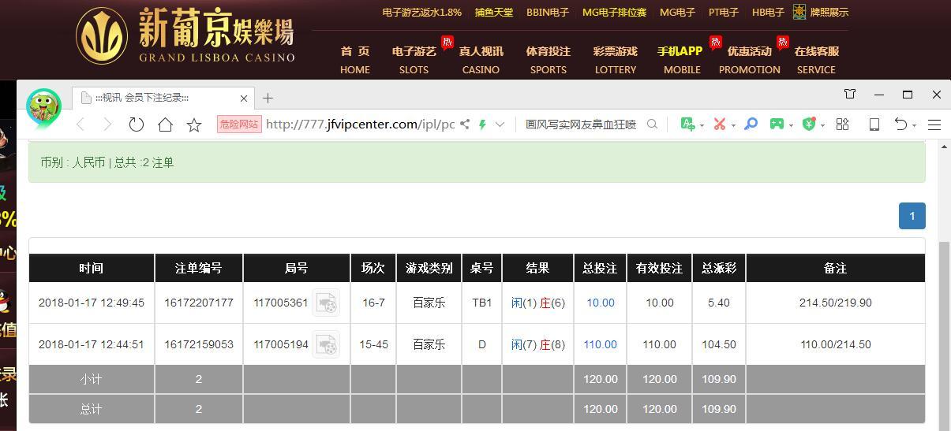This screenshot has width=951, height=431.
Task: Open the SLOTS navigation menu item
Action: click(414, 61)
